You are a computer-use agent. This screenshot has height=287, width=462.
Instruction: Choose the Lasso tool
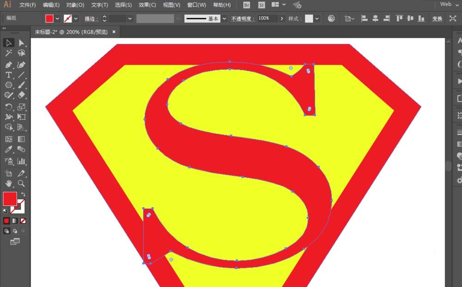point(21,53)
